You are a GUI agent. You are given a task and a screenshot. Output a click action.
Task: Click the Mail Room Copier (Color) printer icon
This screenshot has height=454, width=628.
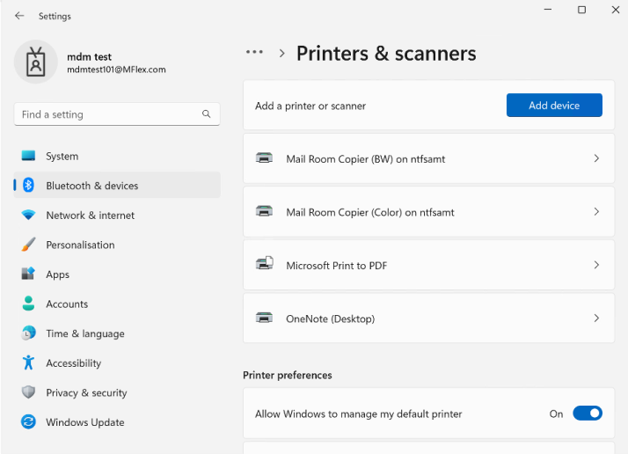[265, 211]
